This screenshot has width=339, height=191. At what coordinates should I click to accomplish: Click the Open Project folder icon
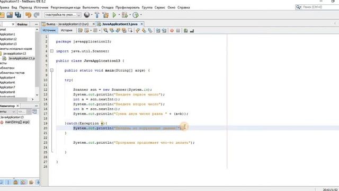(10, 15)
